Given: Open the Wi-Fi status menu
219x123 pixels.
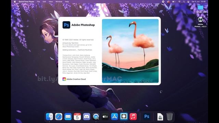Looking at the screenshot, I should (x=179, y=2).
